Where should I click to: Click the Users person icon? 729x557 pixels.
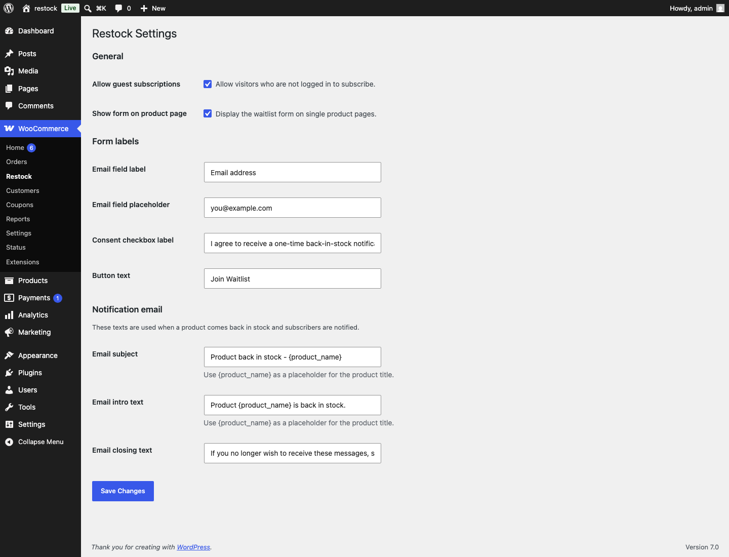[9, 390]
